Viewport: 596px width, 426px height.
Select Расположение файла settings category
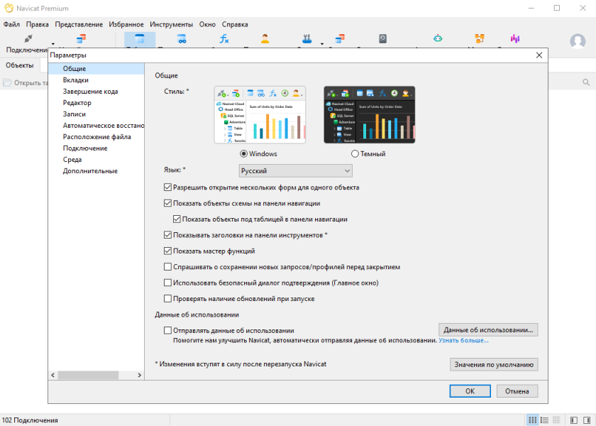[96, 137]
